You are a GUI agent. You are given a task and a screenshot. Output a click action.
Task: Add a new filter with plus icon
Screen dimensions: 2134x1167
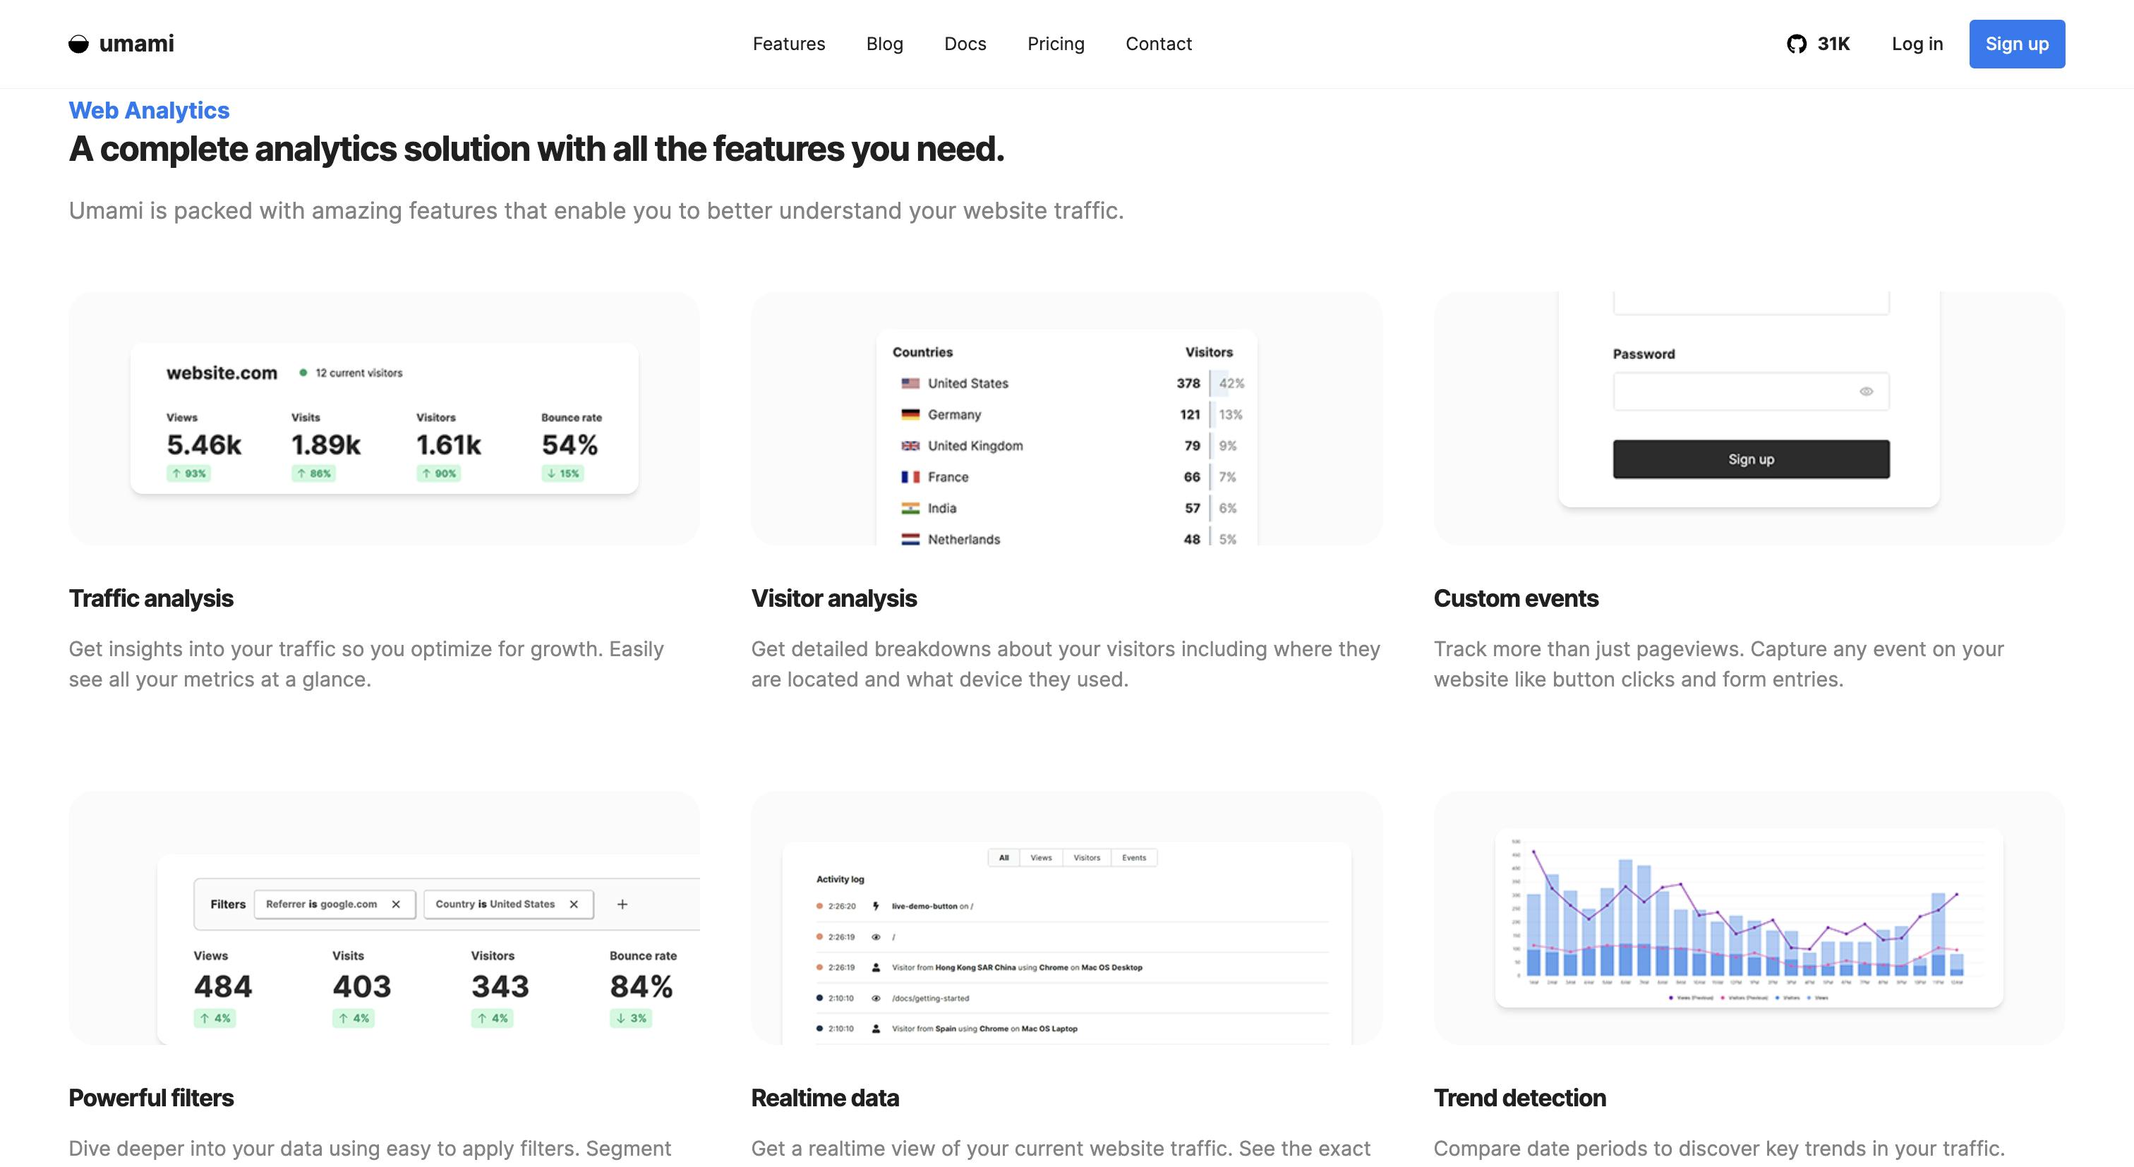click(622, 905)
